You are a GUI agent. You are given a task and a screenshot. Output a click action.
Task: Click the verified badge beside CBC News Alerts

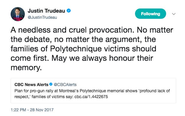tap(51, 84)
